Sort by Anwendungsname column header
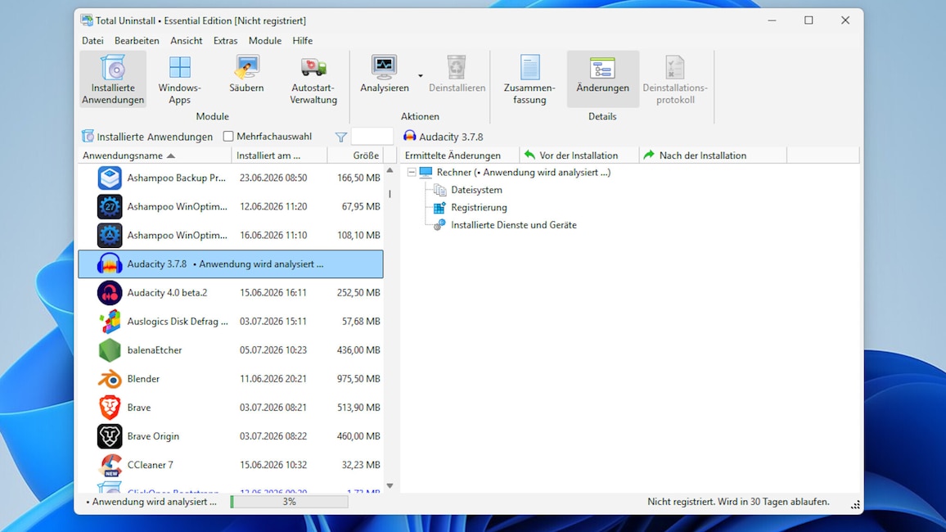The width and height of the screenshot is (946, 532). click(x=155, y=156)
